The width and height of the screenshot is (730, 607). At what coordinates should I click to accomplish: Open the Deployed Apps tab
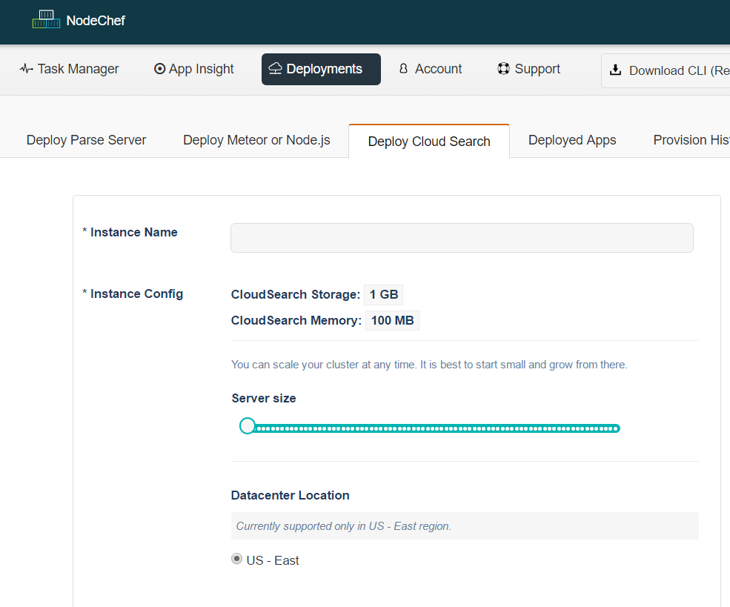tap(572, 140)
